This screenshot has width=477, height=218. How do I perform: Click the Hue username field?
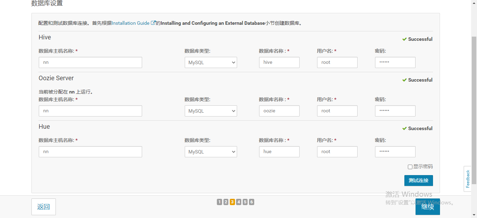tap(337, 152)
